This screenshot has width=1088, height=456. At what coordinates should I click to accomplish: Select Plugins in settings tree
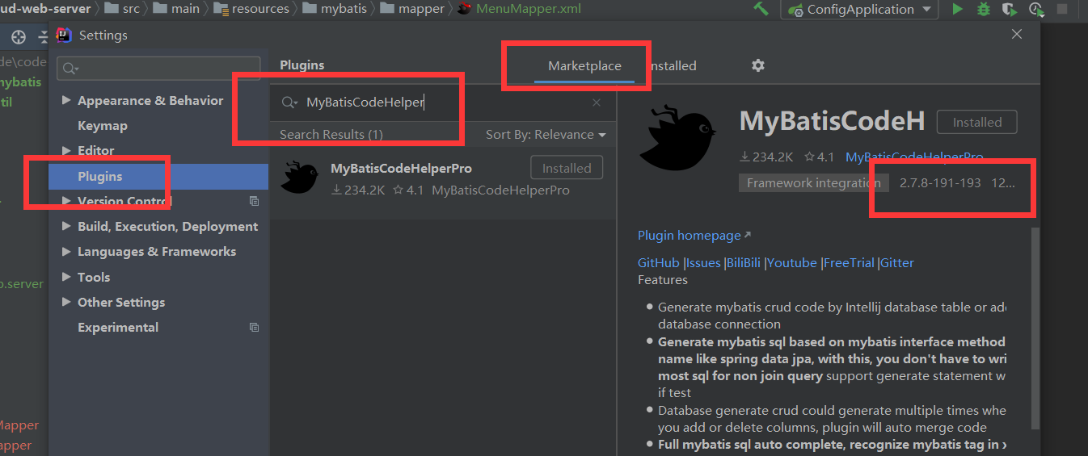click(x=158, y=176)
